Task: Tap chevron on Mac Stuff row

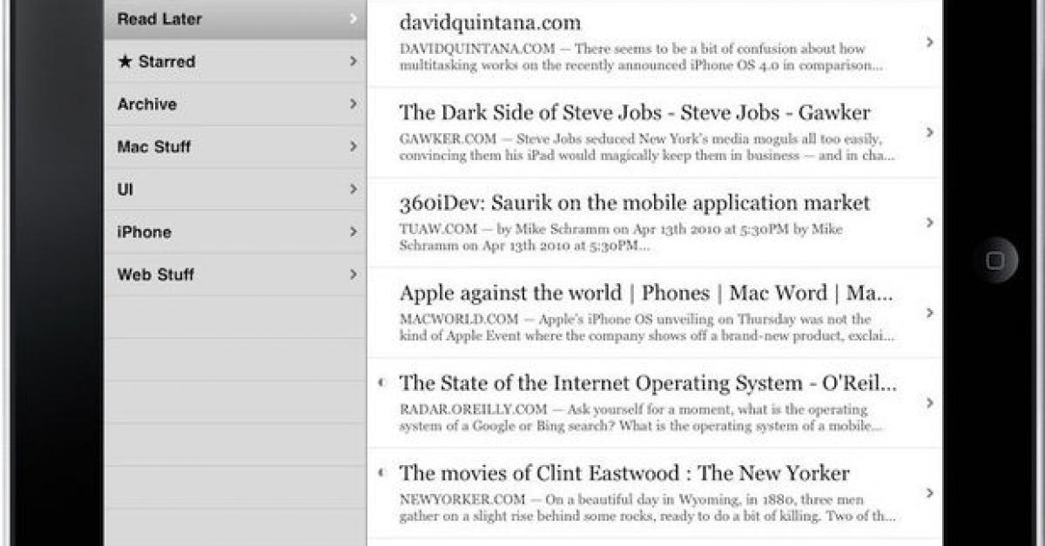Action: pyautogui.click(x=353, y=146)
